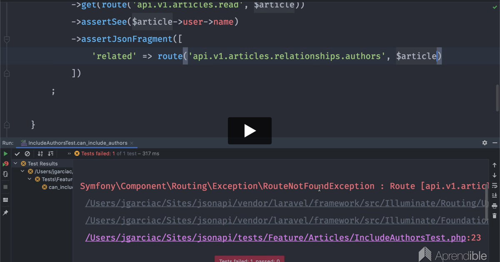
Task: Hide the Run panel with minimize icon
Action: [494, 143]
